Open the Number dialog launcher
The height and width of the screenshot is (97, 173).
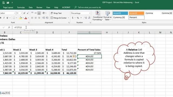(90, 23)
